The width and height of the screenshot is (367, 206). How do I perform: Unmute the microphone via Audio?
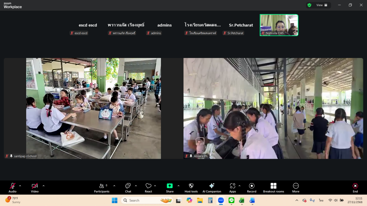pos(13,187)
